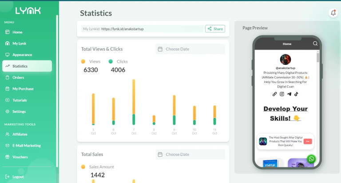
Task: Click the 7 Oct bar in chart
Action: 134,102
